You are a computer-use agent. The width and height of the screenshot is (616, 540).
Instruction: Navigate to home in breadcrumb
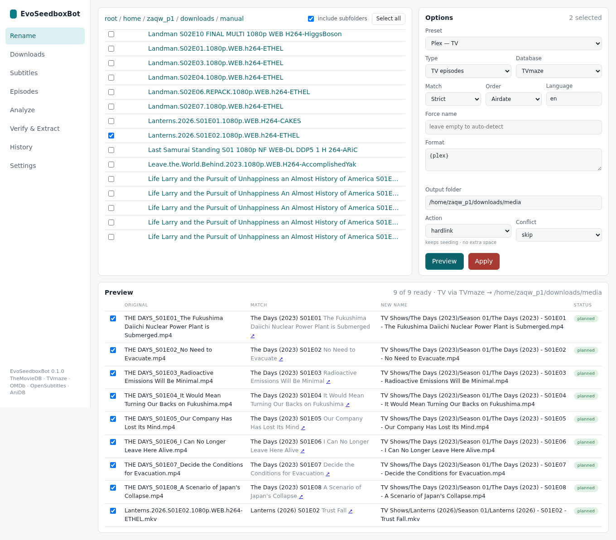132,19
